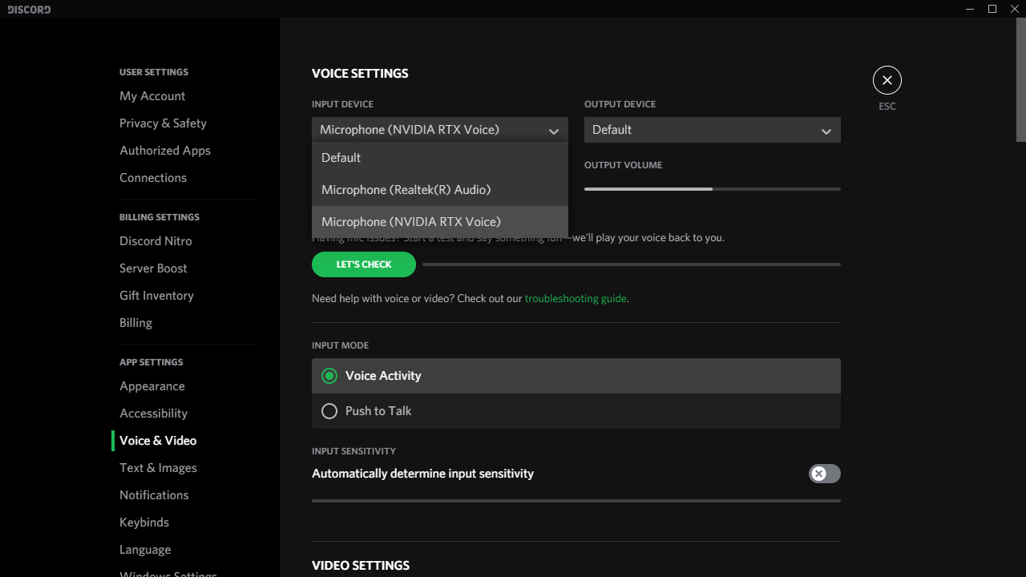This screenshot has height=577, width=1026.
Task: Click the Input Sensitivity label
Action: coord(353,451)
